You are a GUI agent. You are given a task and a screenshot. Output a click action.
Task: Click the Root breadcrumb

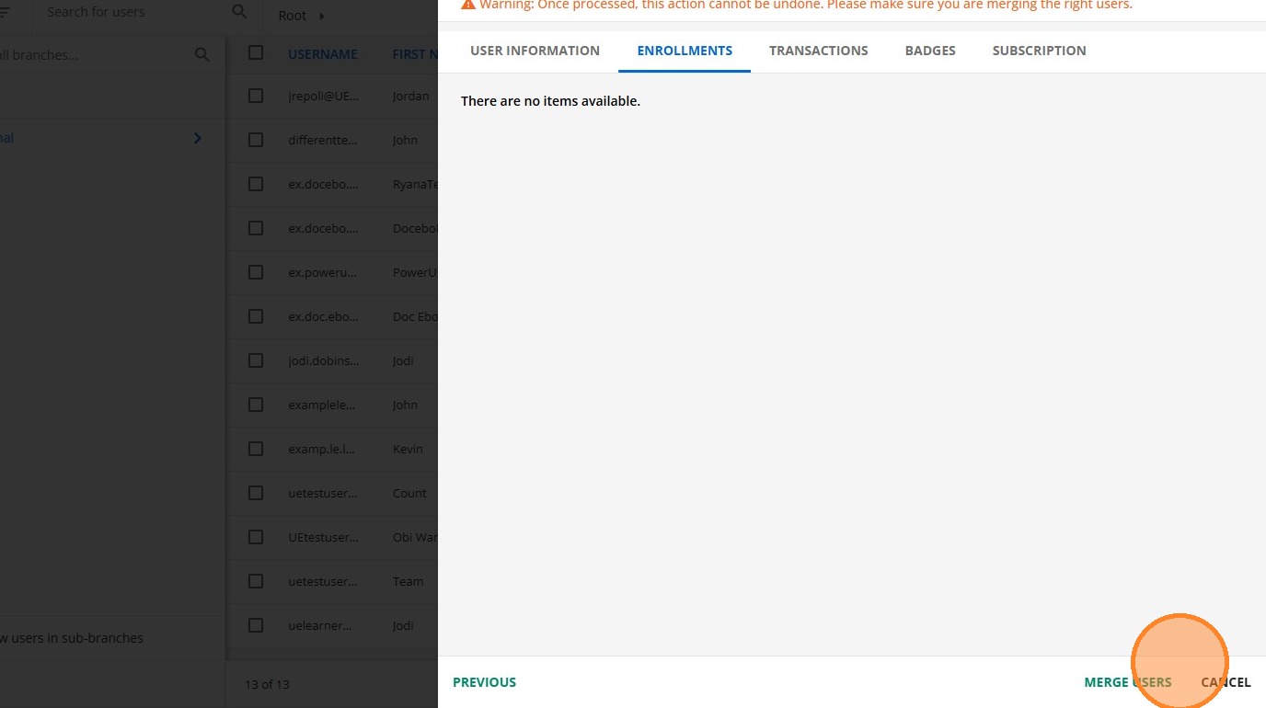[293, 17]
